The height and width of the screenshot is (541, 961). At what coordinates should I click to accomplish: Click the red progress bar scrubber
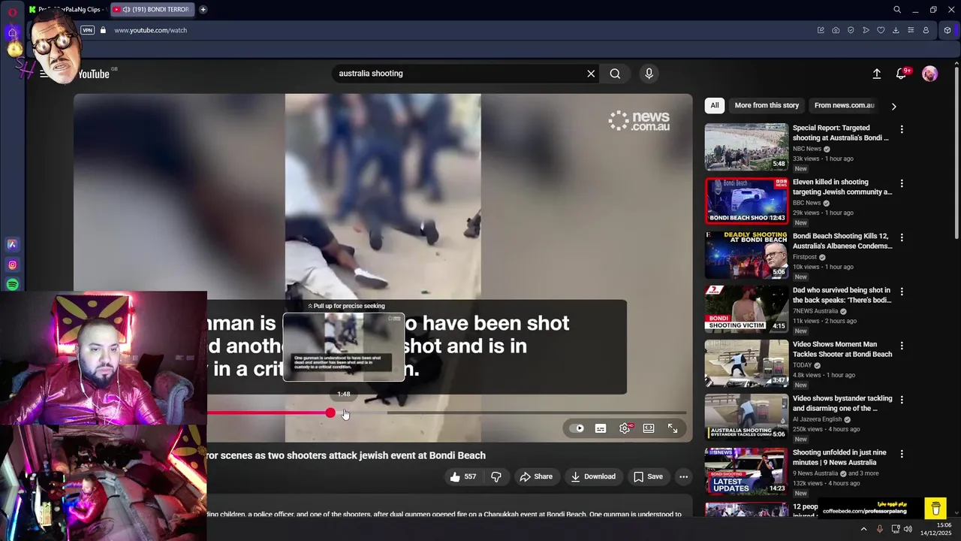coord(330,413)
